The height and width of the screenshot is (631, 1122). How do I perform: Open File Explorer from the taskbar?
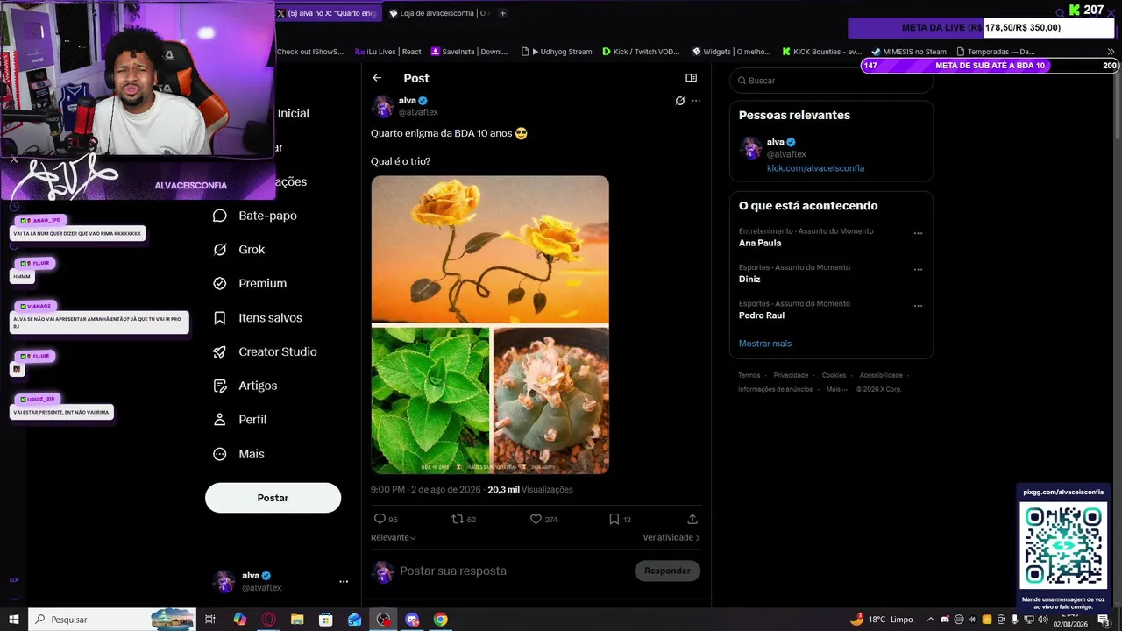click(x=297, y=620)
